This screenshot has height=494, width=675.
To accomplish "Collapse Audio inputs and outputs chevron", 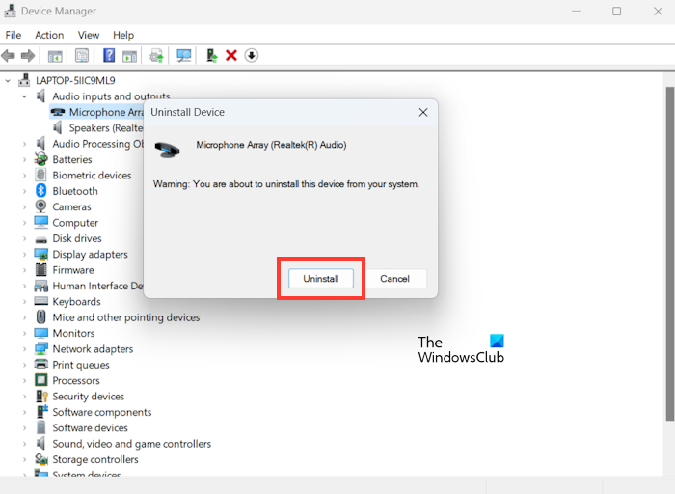I will (x=24, y=96).
